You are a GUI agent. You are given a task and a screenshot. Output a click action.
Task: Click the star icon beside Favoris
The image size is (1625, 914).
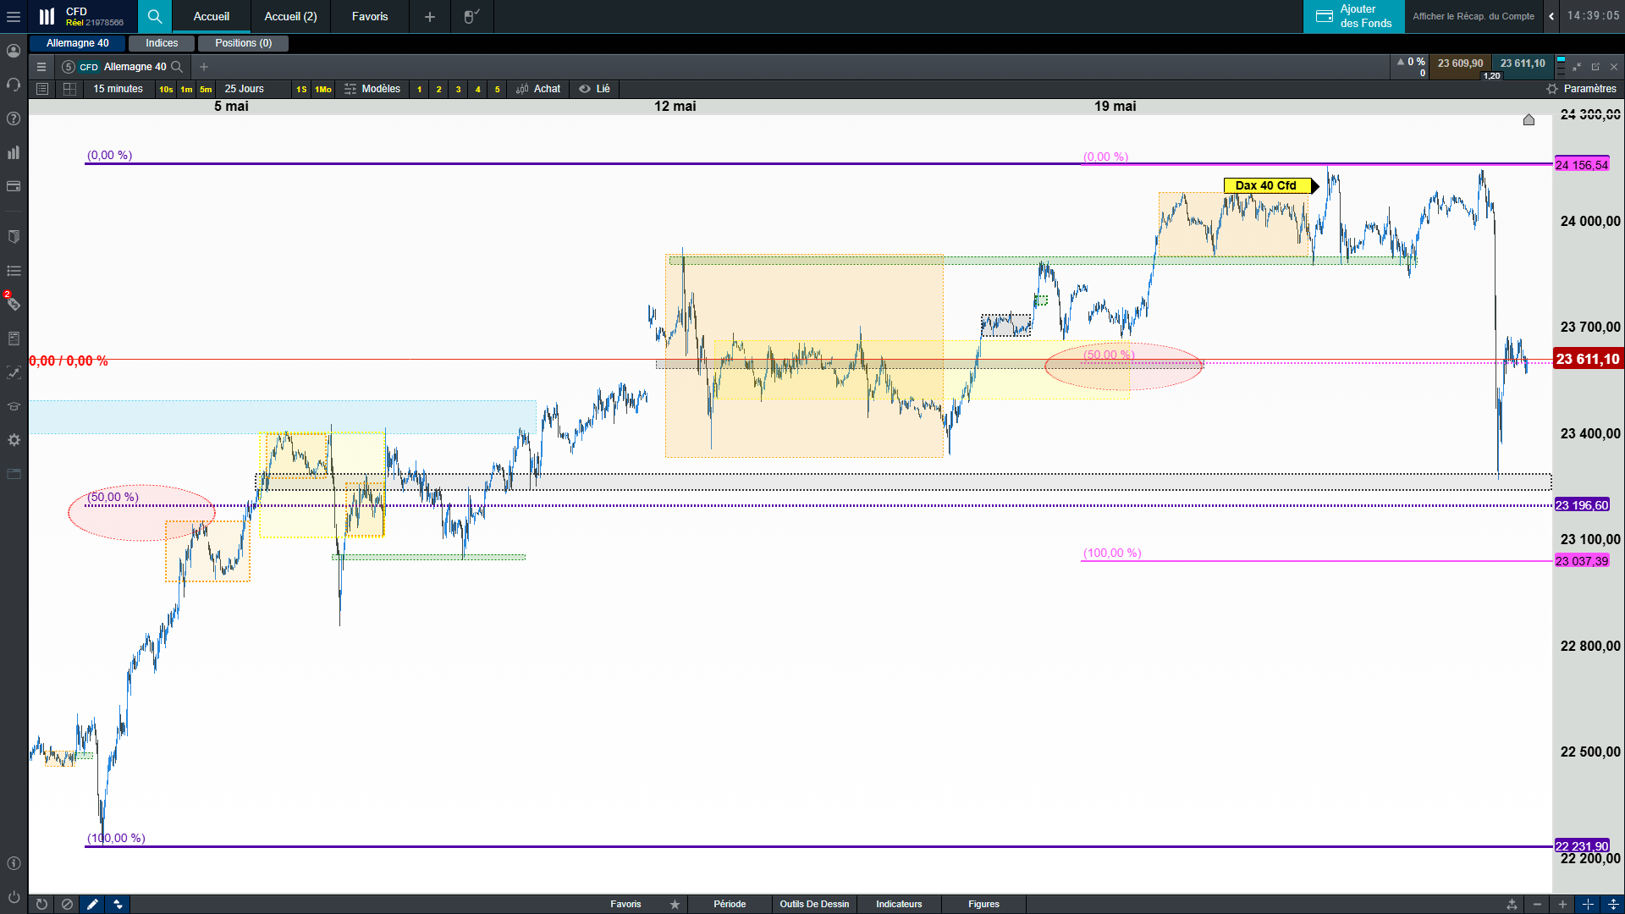(675, 904)
